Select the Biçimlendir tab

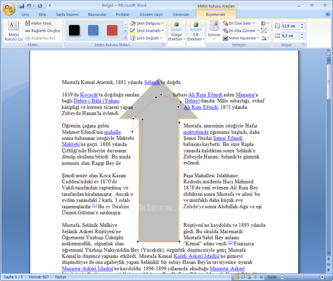pos(216,15)
